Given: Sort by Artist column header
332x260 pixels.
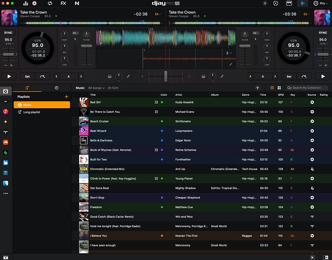Looking at the screenshot, I should [x=178, y=95].
